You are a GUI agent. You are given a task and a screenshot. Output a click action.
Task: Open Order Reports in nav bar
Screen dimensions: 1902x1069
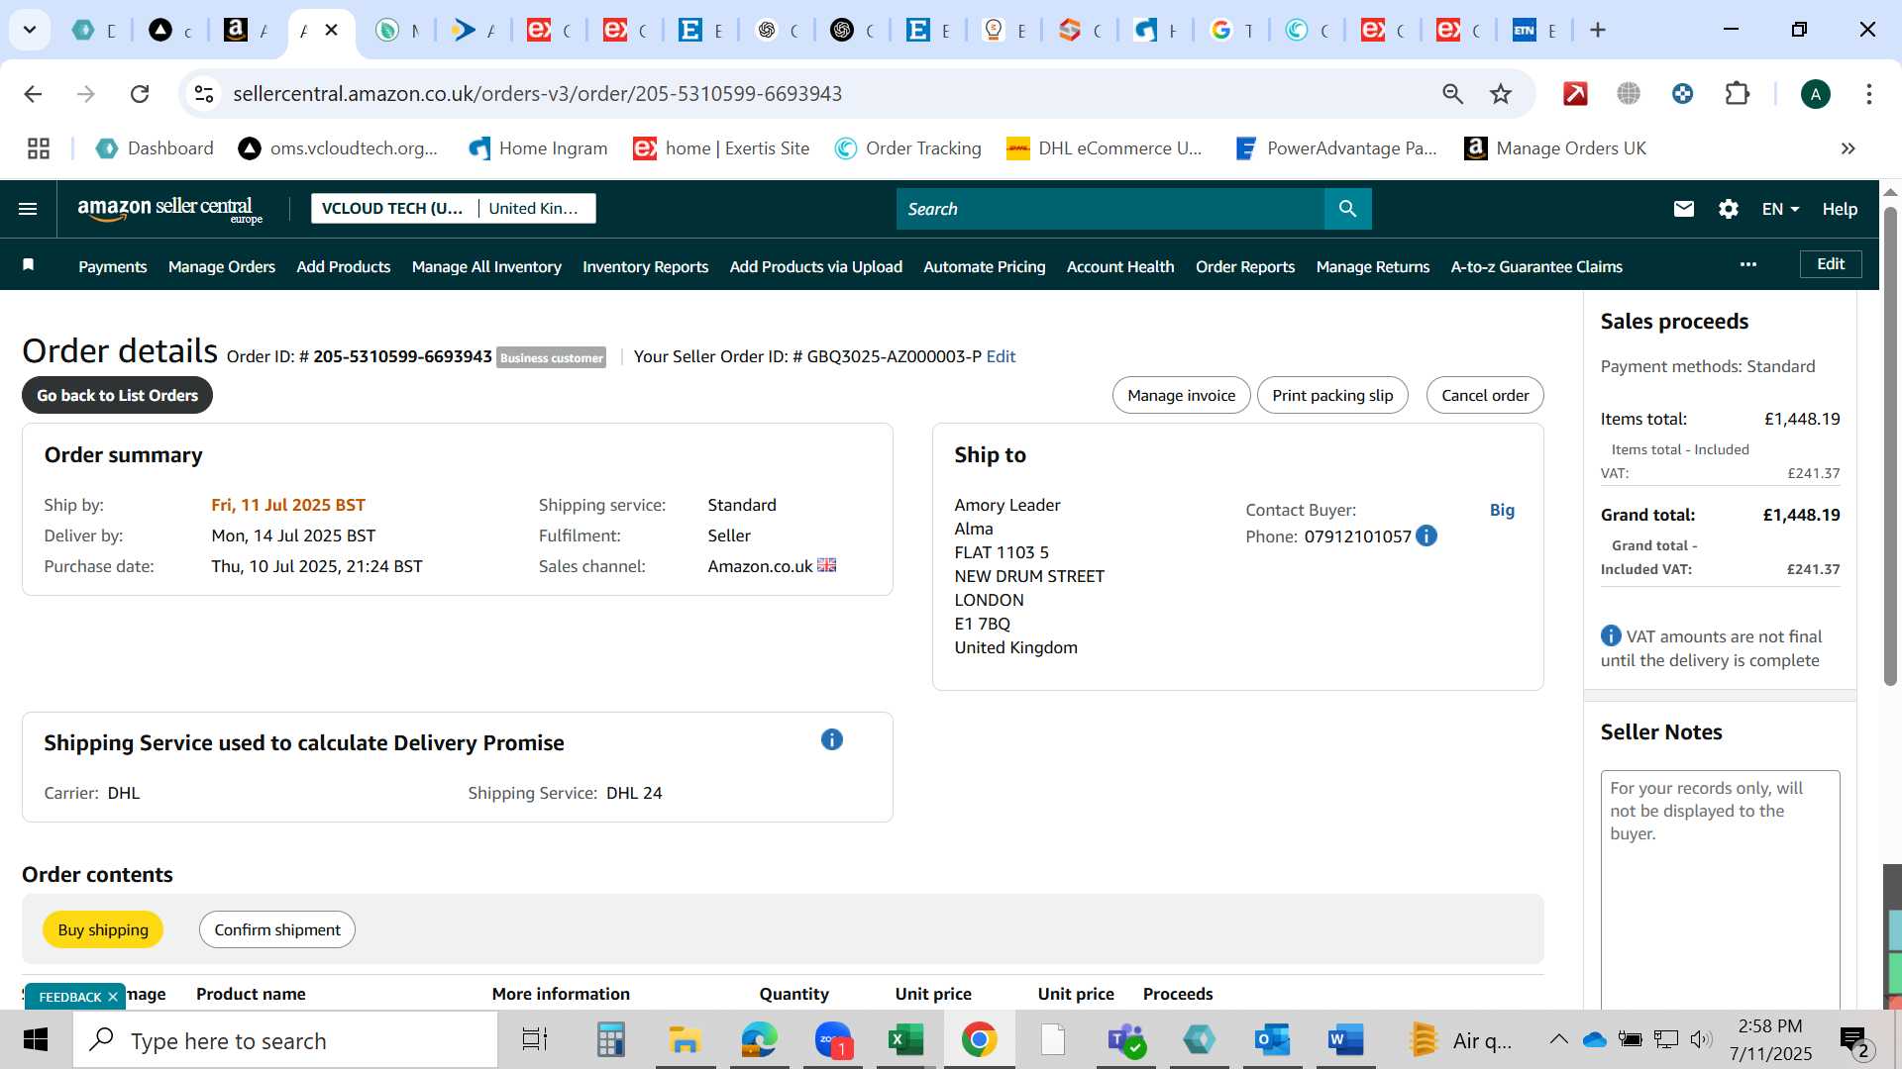1245,266
